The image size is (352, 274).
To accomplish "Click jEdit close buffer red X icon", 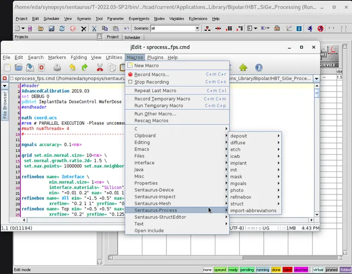I will tap(41, 67).
